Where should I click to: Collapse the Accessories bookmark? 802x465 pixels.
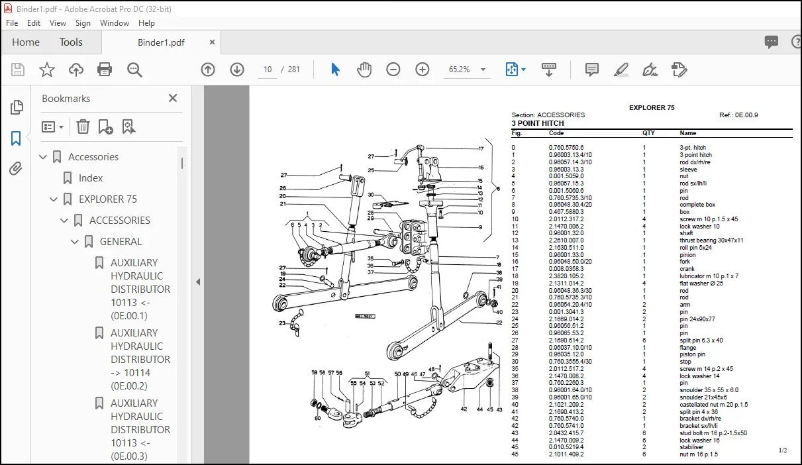click(x=43, y=157)
